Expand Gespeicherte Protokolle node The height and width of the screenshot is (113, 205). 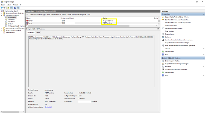coord(2,30)
